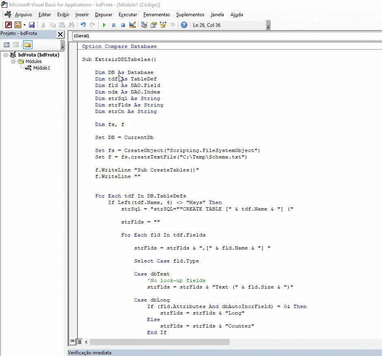Screen dimensions: 382x356
Task: Click the Copy toolbar icon
Action: point(52,25)
